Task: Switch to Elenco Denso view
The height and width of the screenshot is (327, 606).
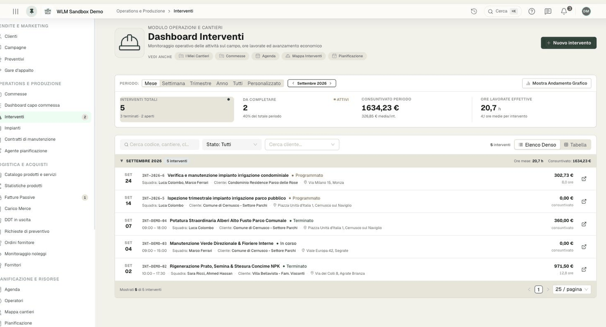Action: pyautogui.click(x=537, y=145)
